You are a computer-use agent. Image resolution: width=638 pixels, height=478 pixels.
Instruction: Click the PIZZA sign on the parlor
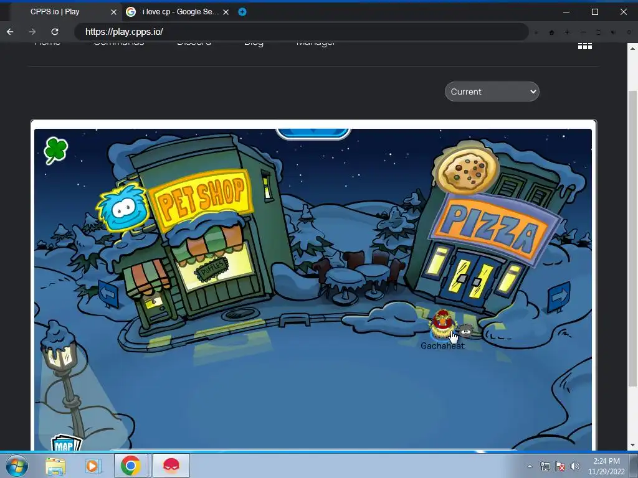click(x=495, y=230)
